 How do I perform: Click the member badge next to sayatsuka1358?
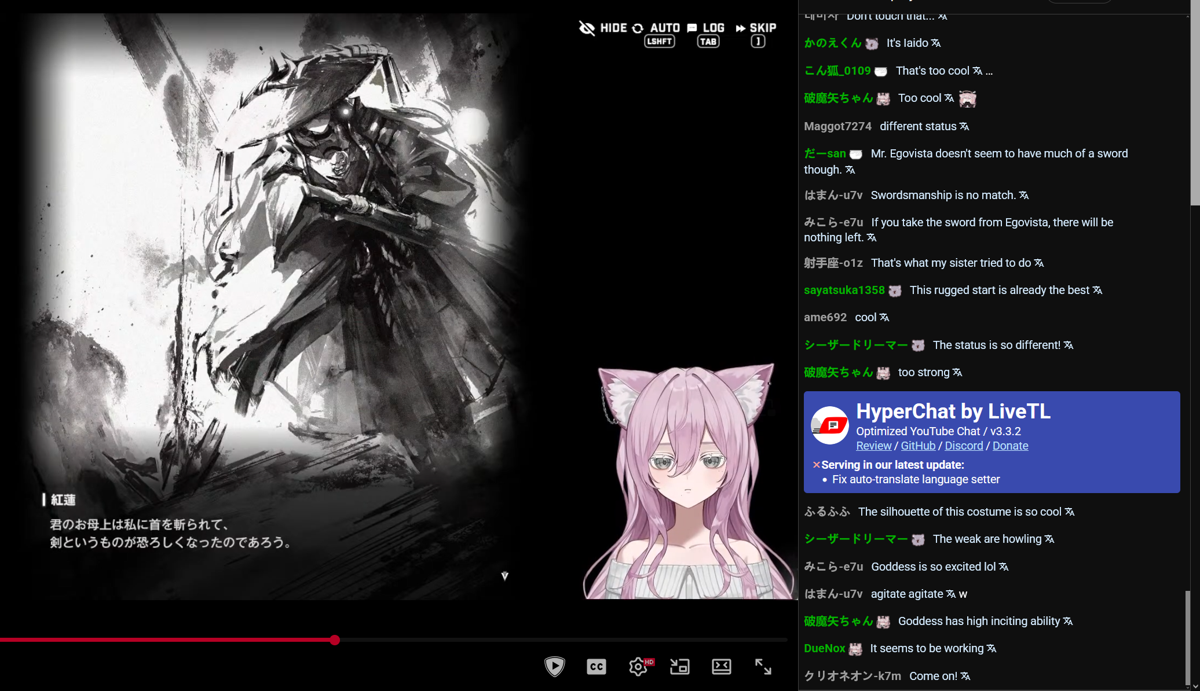coord(895,291)
